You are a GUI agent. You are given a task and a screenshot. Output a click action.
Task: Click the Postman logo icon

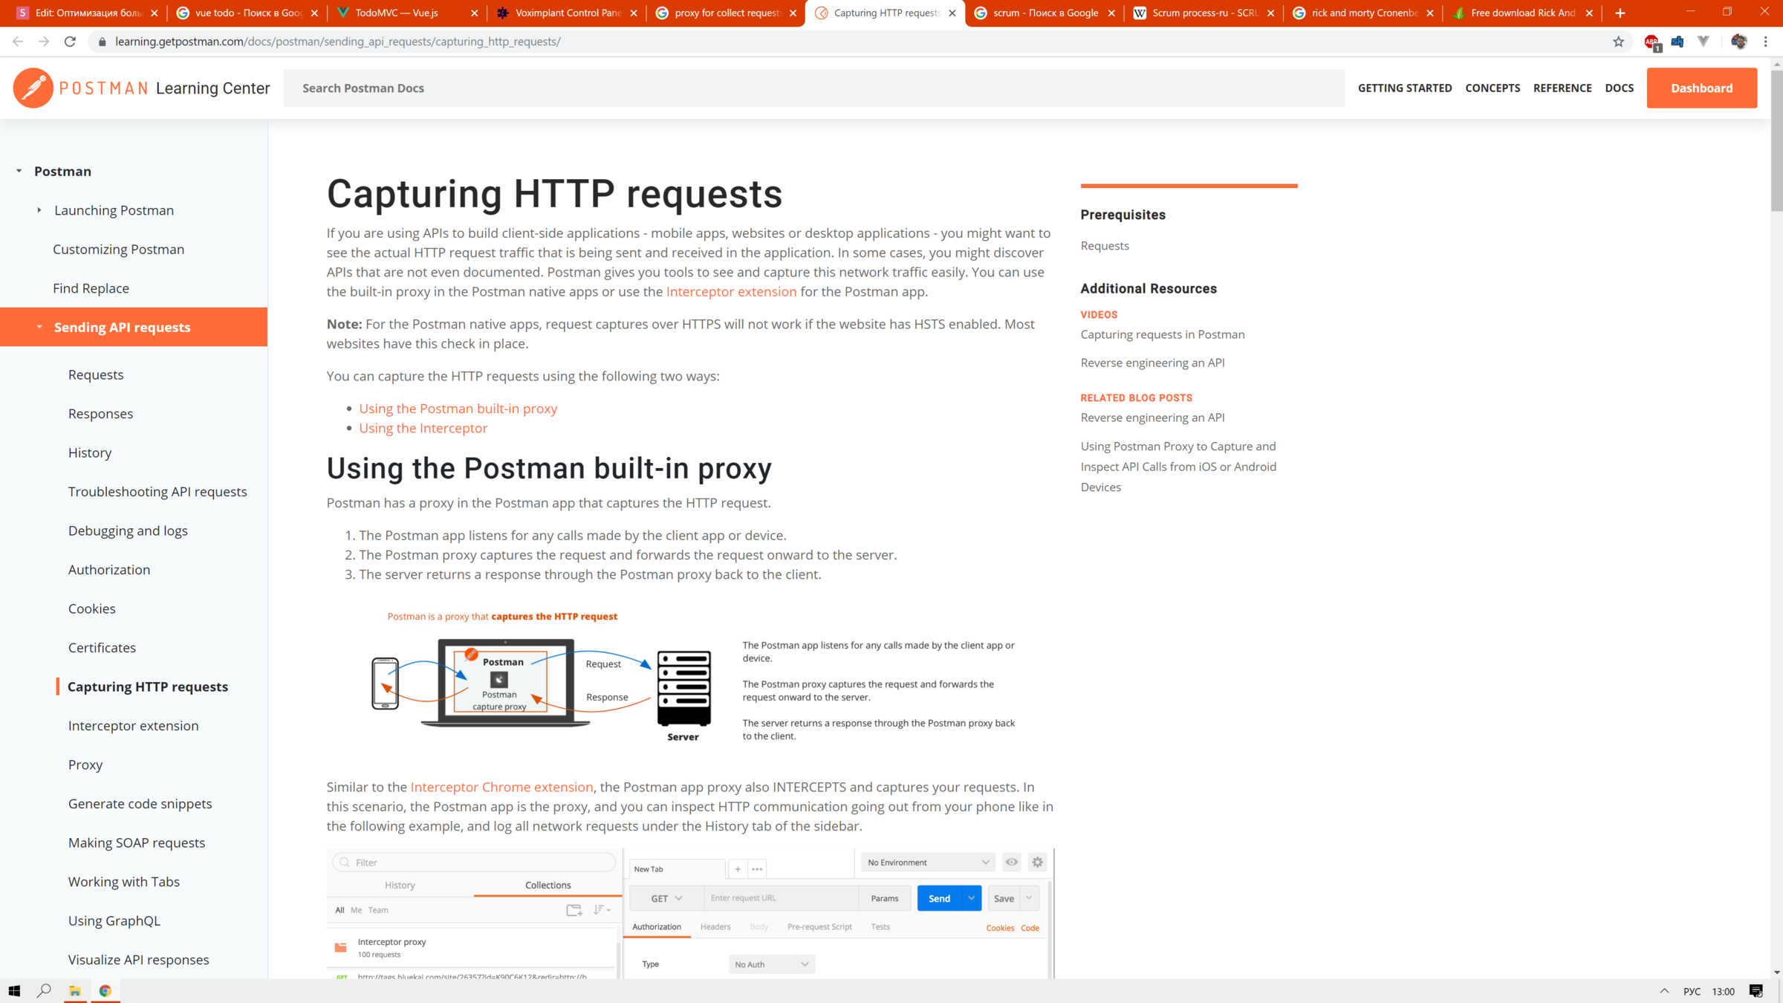33,88
